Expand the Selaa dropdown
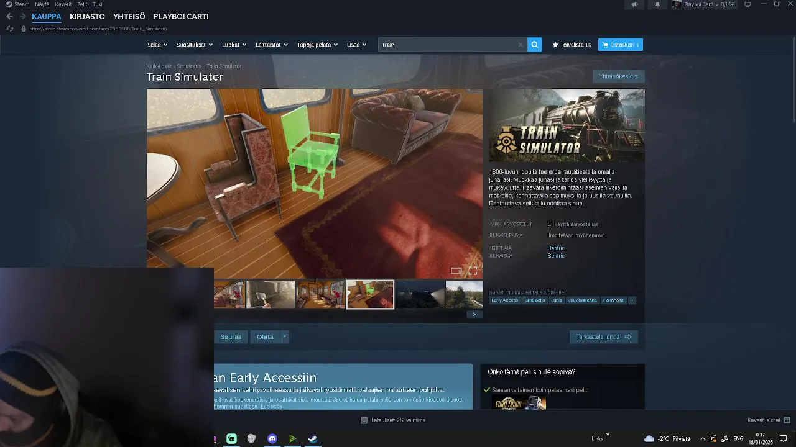The width and height of the screenshot is (796, 447). click(x=156, y=45)
